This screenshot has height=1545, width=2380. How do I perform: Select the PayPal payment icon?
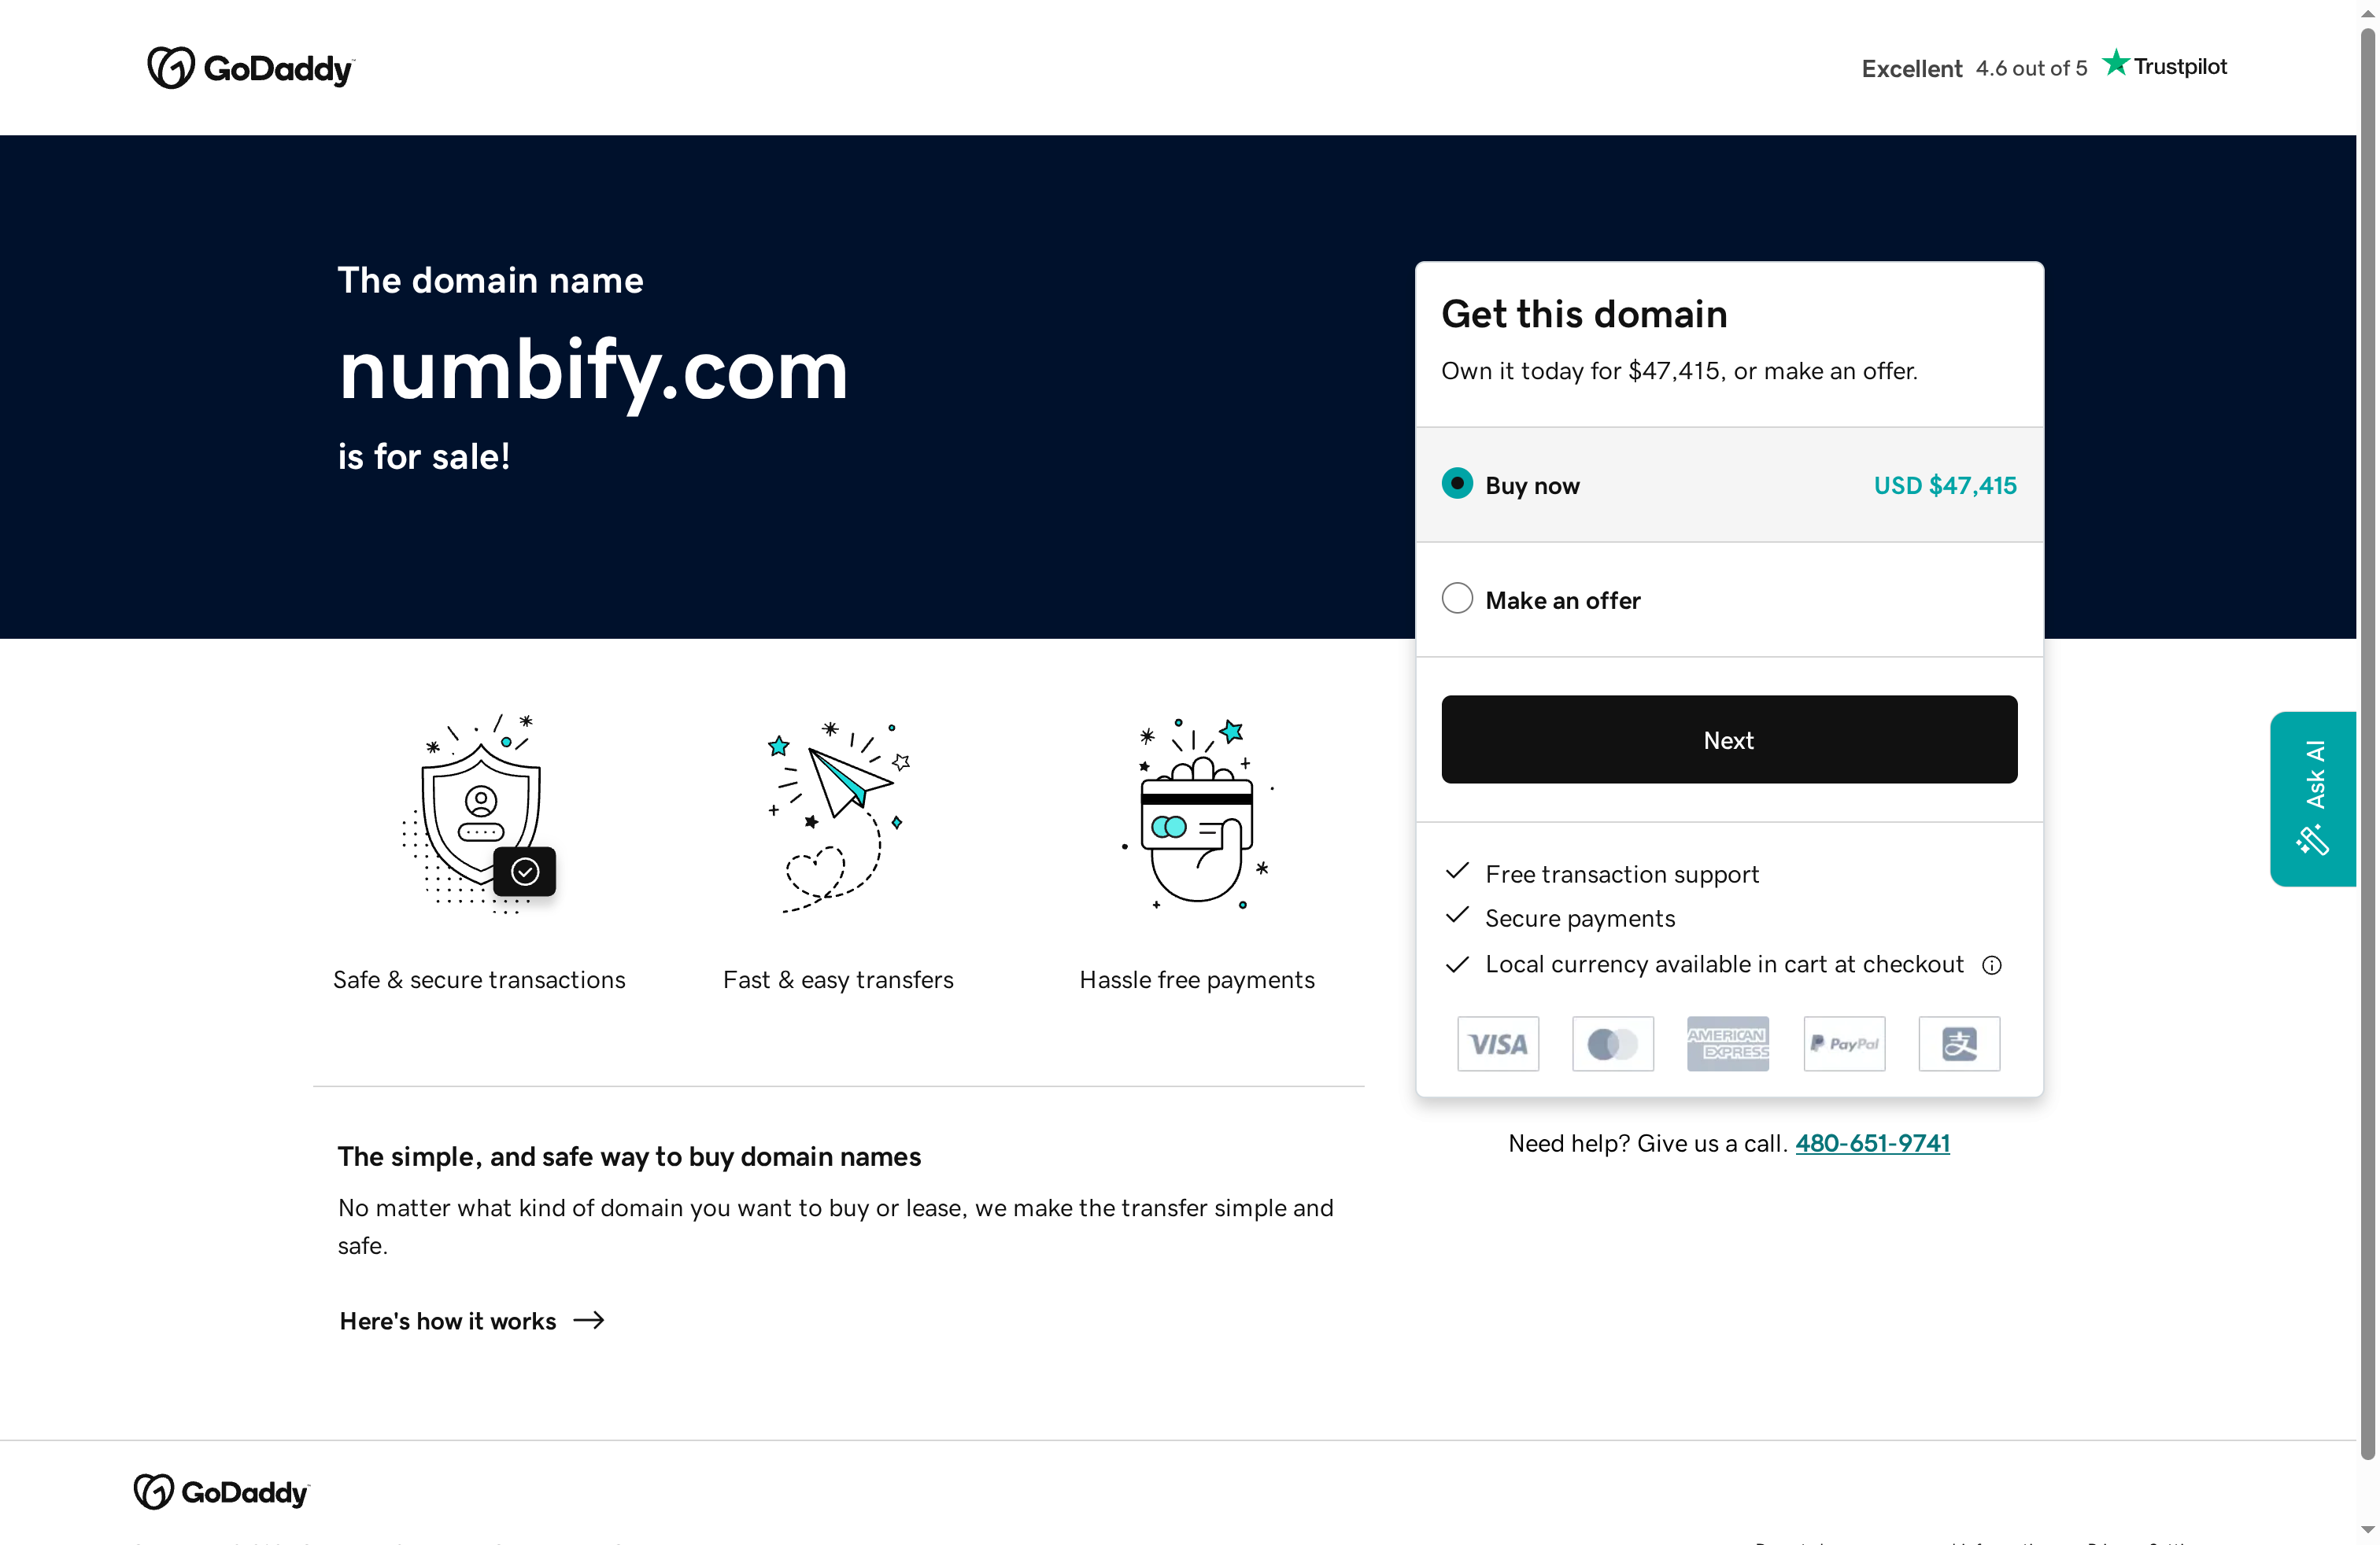point(1843,1042)
